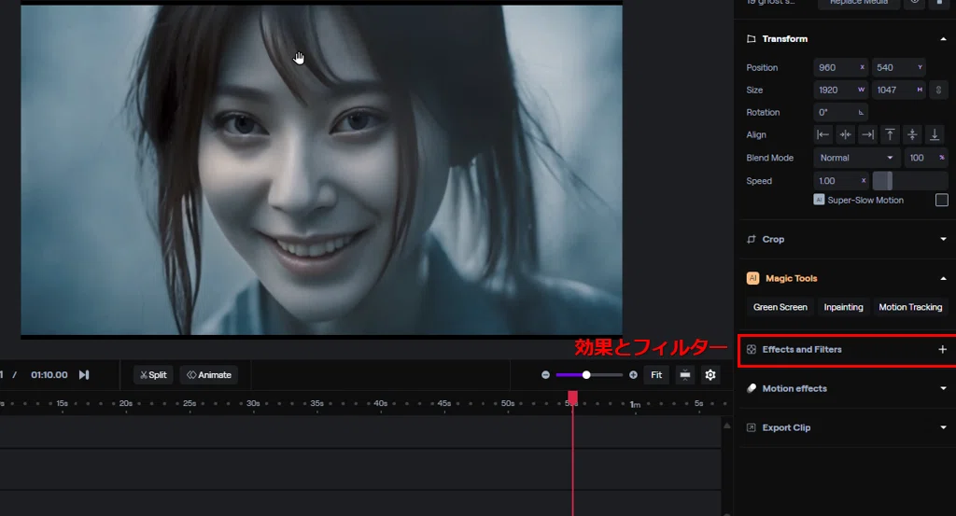The height and width of the screenshot is (516, 956).
Task: Align clip to the right edge
Action: 867,134
